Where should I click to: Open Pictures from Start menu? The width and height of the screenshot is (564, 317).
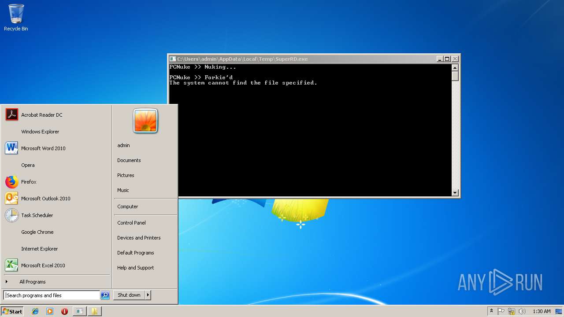145,175
